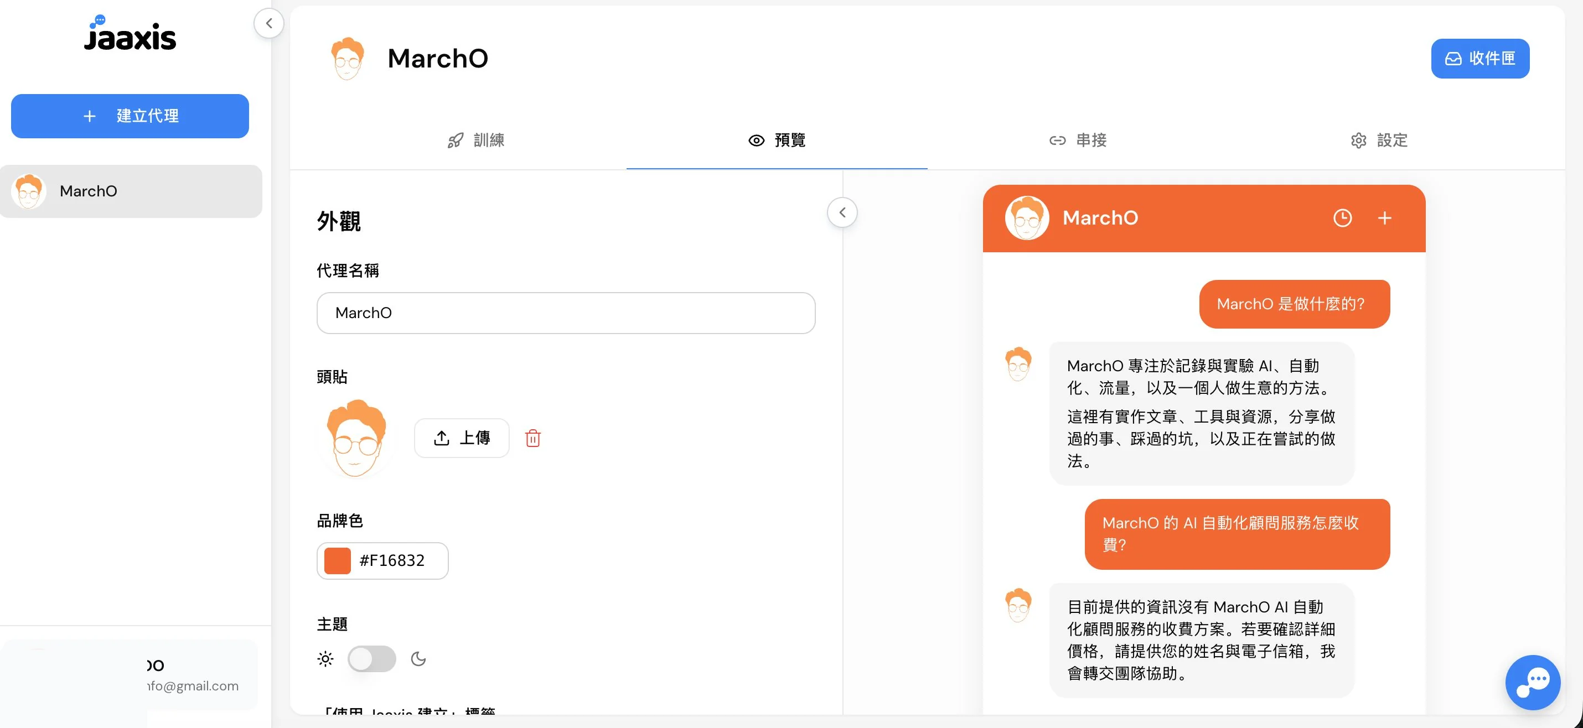Screen dimensions: 1583x728
Task: Click the account email at the sidebar bottom
Action: pos(193,685)
